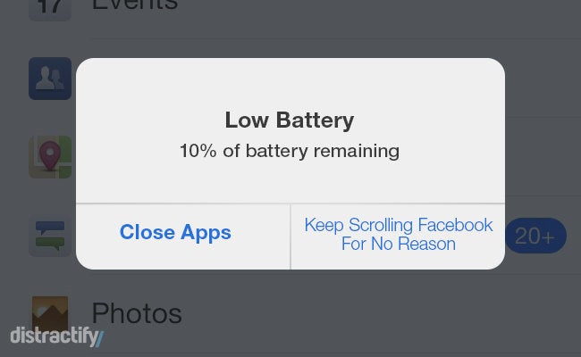Viewport: 581px width, 357px height.
Task: Tap the dimmed area right of Events label
Action: pos(378,15)
